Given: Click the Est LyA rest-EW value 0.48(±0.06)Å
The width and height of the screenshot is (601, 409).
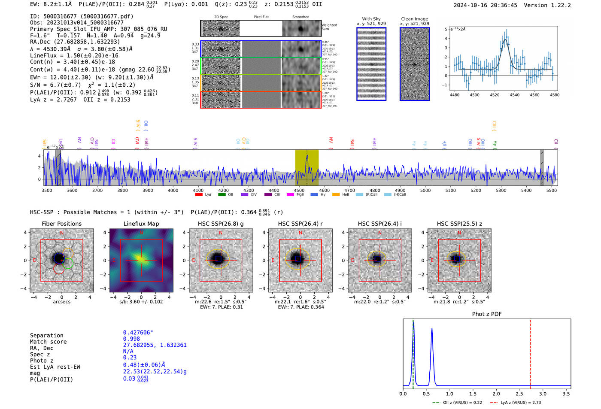Looking at the screenshot, I should pyautogui.click(x=144, y=365).
